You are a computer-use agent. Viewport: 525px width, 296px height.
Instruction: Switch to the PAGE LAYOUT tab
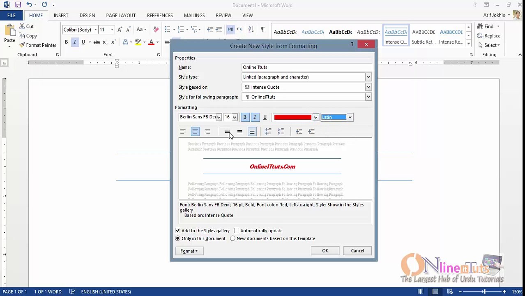point(121,15)
